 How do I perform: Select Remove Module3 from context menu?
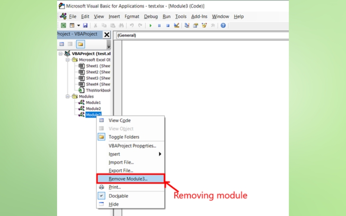point(128,179)
